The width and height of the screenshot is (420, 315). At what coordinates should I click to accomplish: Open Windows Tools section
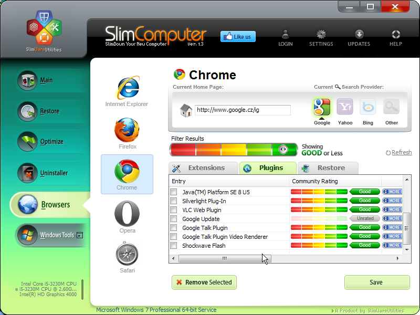click(x=50, y=235)
